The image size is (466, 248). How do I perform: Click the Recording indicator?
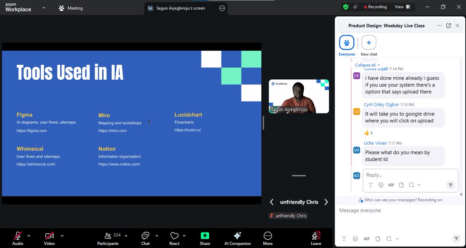click(375, 7)
